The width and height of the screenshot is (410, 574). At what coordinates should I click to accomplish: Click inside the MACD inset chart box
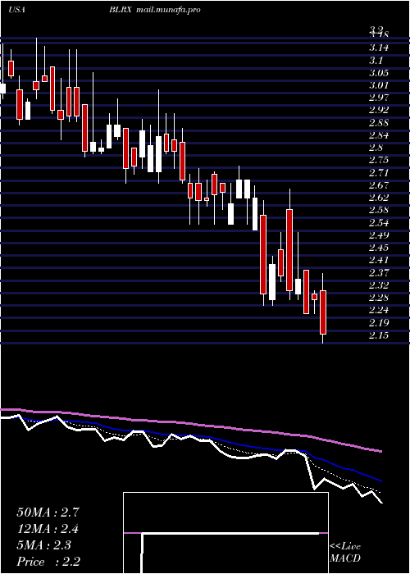[x=225, y=533]
